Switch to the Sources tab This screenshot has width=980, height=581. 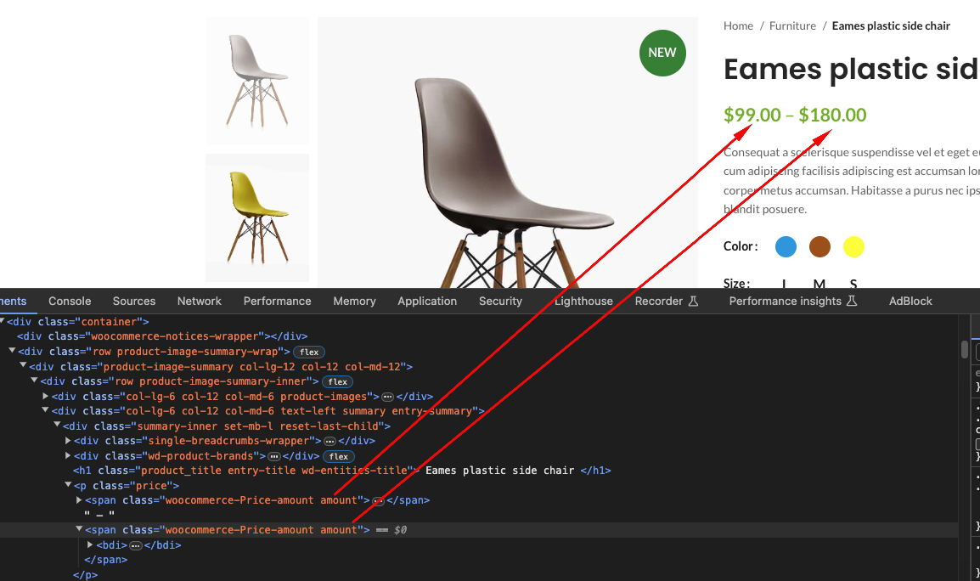click(133, 302)
